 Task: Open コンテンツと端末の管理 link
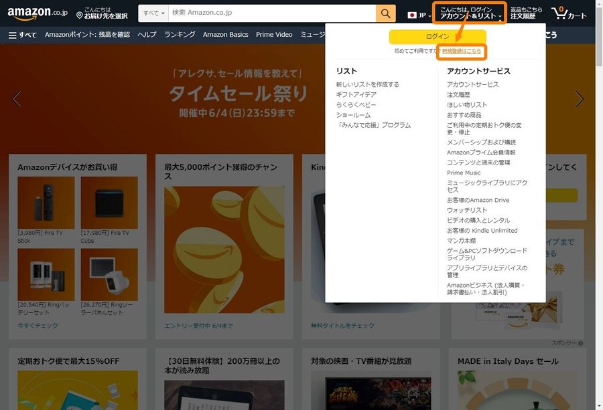pos(478,163)
